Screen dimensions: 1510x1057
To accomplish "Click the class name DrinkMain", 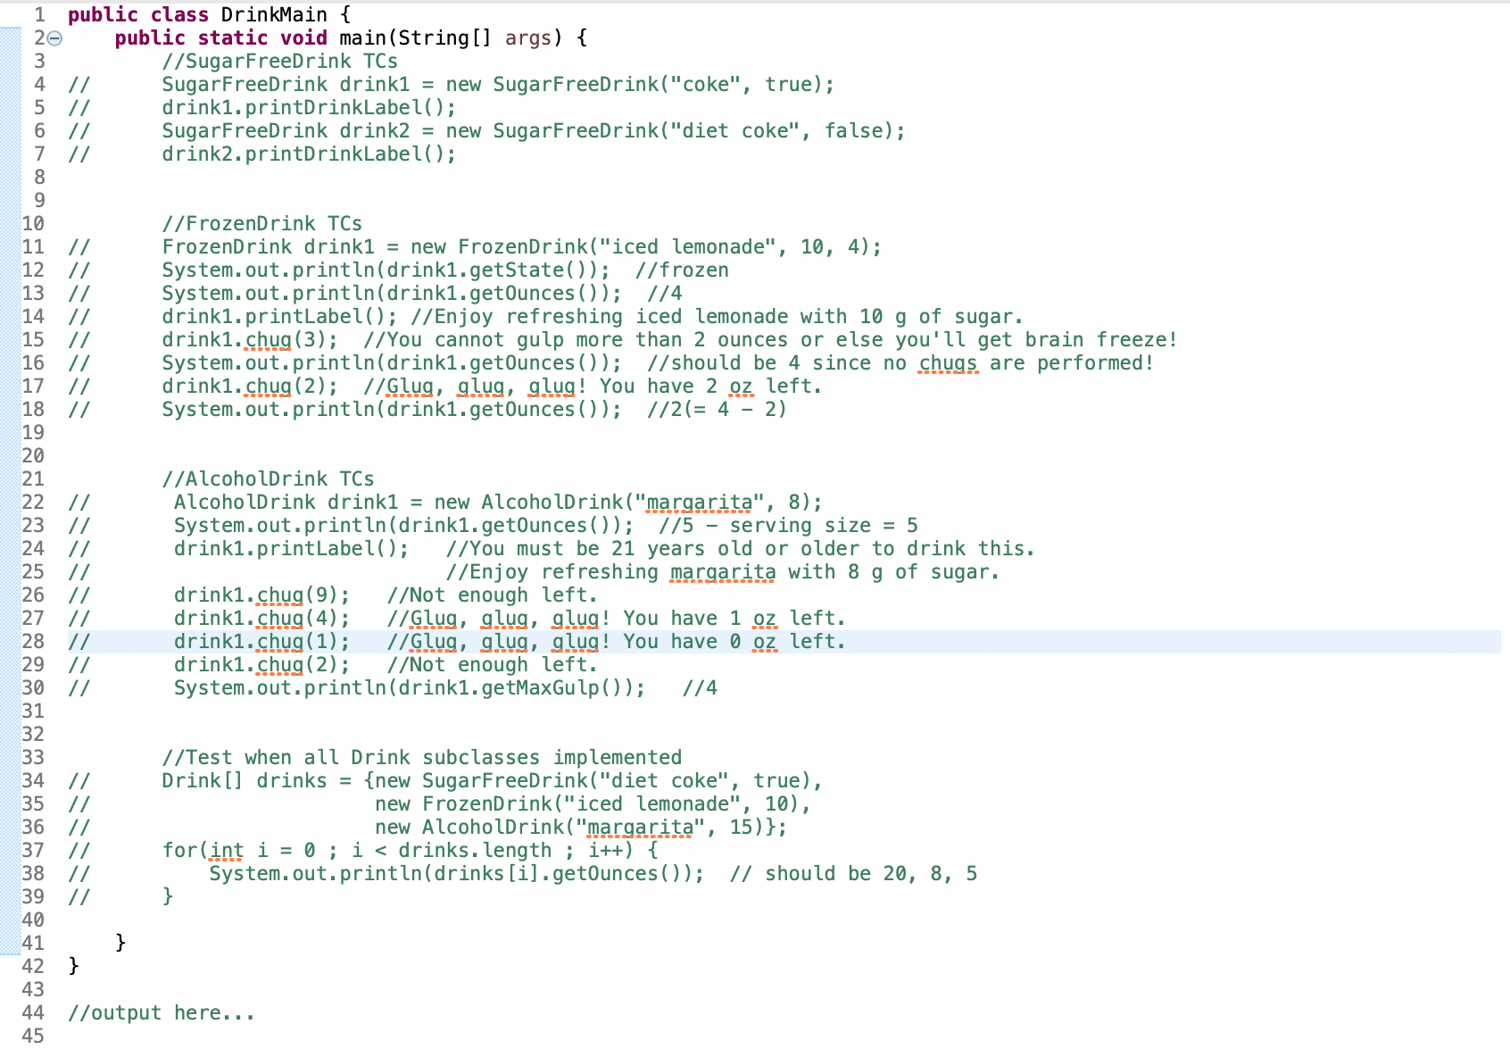I will point(276,14).
